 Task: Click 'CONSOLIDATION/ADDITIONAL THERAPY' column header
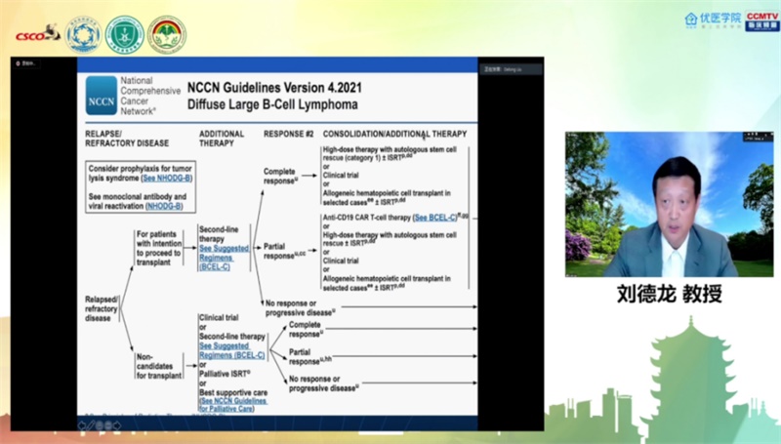coord(394,134)
